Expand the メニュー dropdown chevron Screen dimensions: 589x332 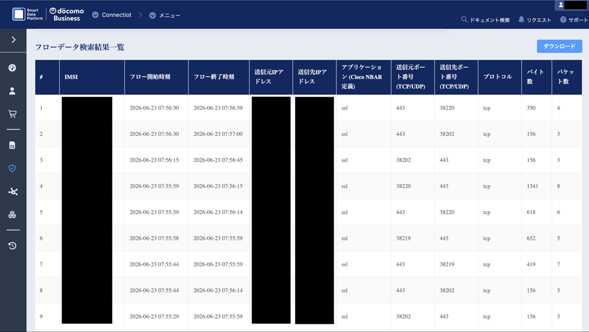(153, 15)
